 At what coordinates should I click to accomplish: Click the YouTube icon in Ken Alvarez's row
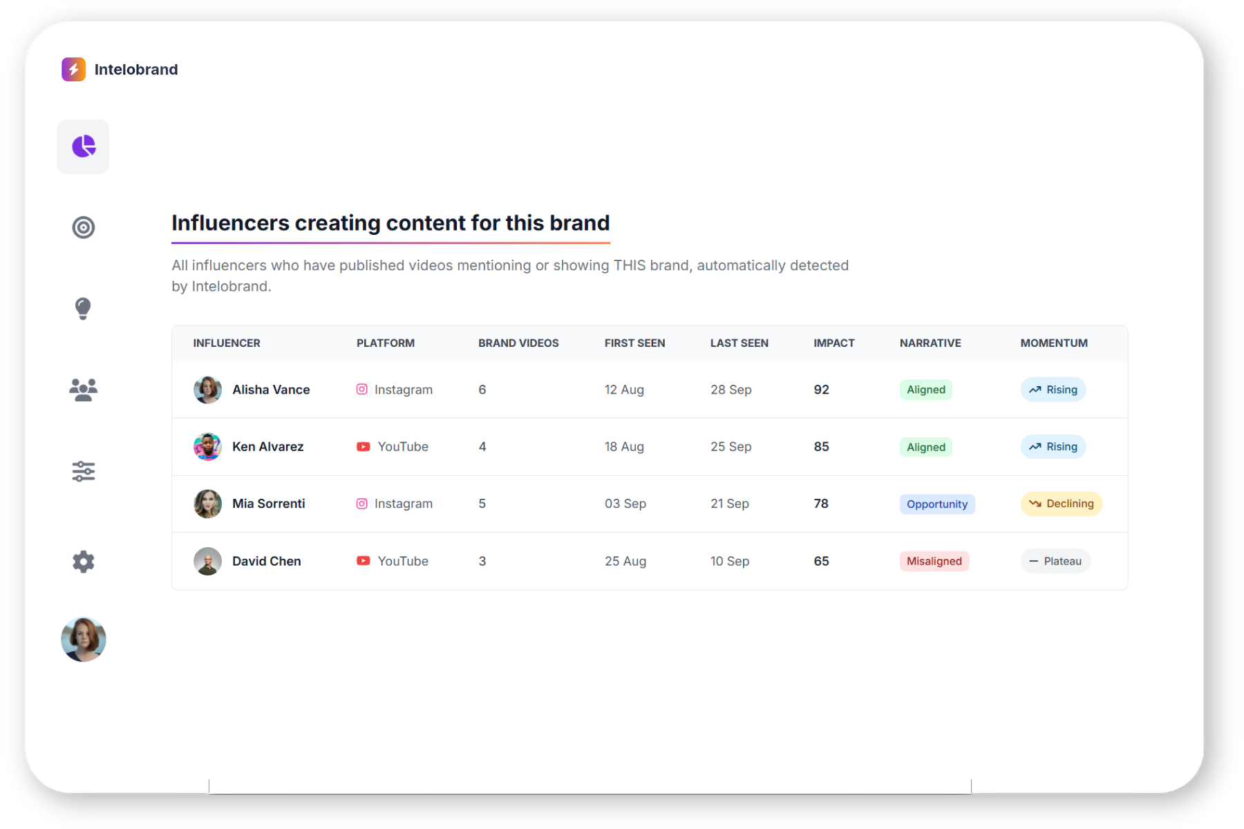coord(363,446)
